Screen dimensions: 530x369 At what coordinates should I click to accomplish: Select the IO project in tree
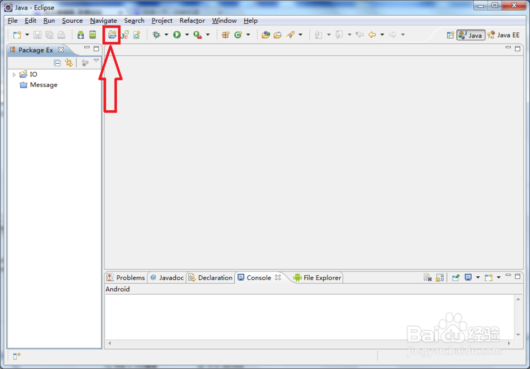29,74
